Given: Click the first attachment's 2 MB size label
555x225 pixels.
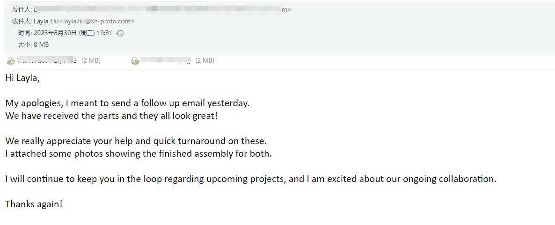Looking at the screenshot, I should [91, 60].
